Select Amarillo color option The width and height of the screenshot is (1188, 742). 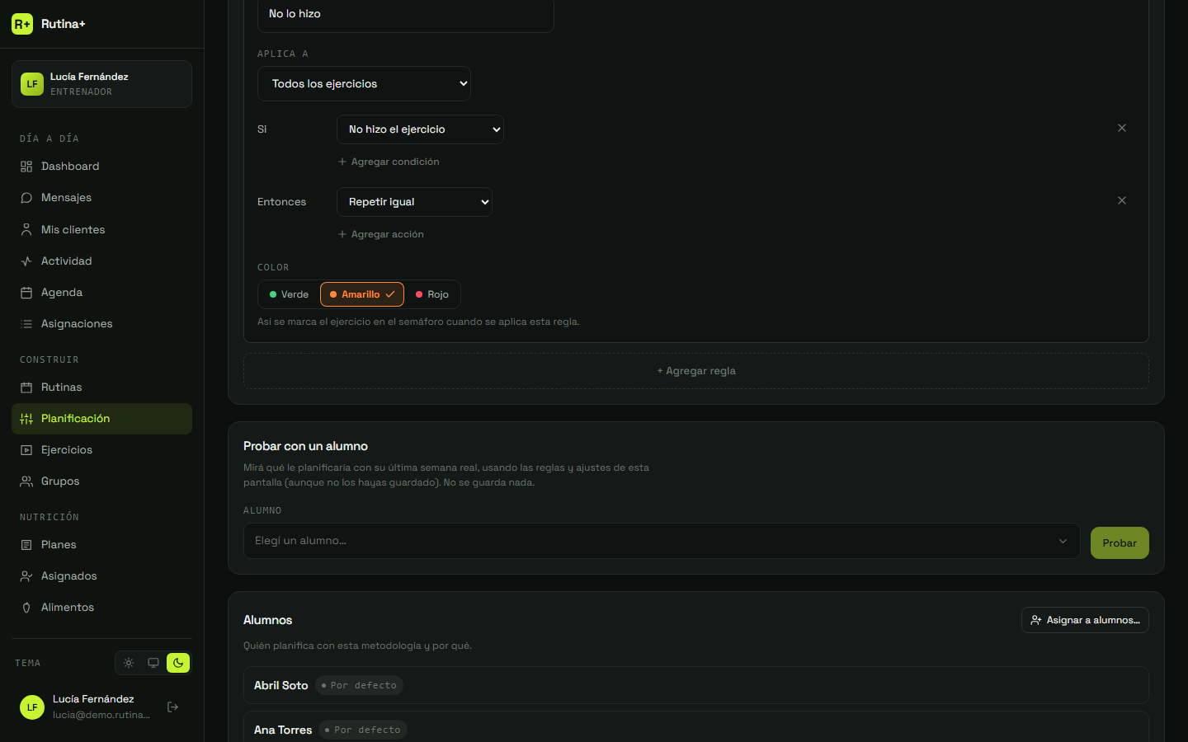pos(362,294)
